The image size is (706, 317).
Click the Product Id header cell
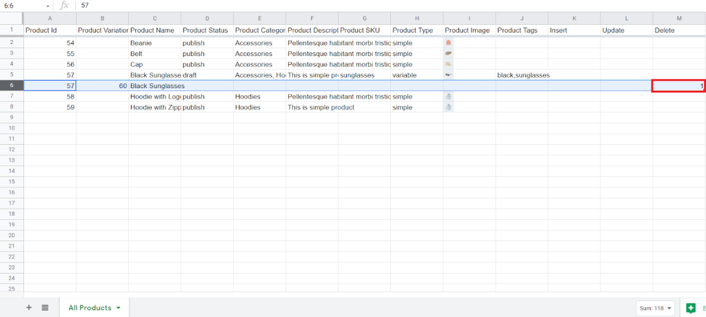click(50, 30)
